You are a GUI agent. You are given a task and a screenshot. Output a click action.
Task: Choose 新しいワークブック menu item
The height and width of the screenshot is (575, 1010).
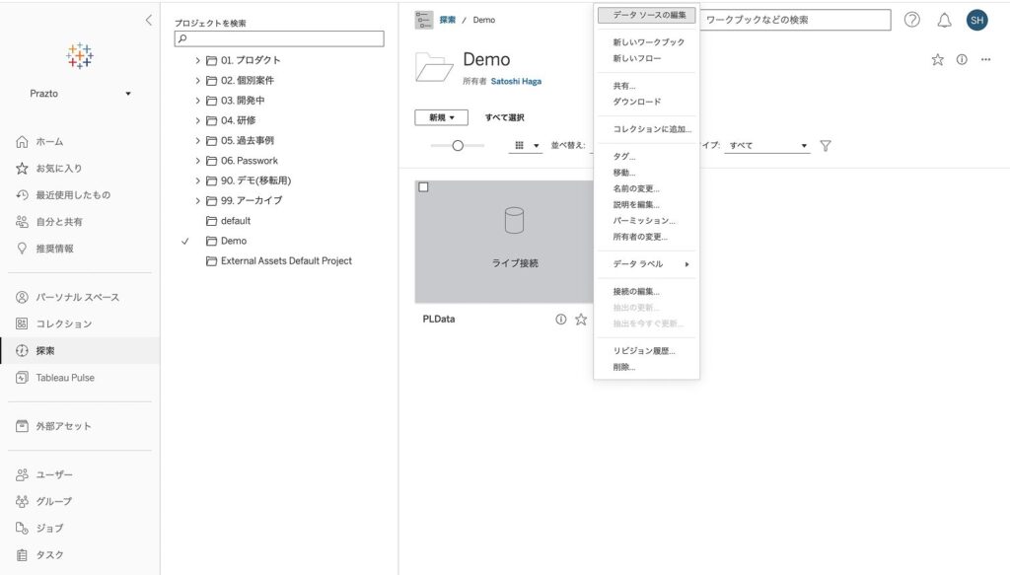(647, 42)
